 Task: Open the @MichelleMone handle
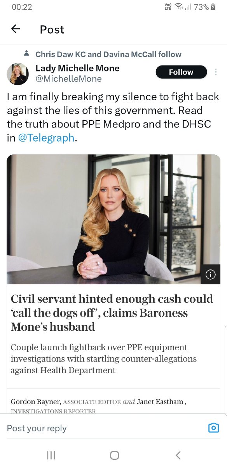pyautogui.click(x=68, y=79)
